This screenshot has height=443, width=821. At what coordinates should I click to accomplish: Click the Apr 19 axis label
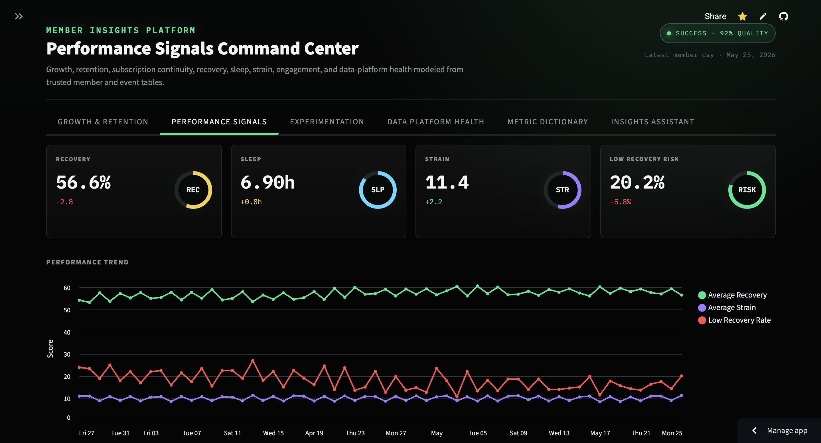(x=314, y=433)
